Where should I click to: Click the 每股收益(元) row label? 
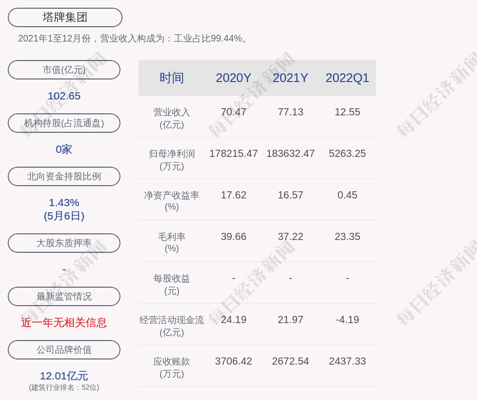tap(172, 285)
